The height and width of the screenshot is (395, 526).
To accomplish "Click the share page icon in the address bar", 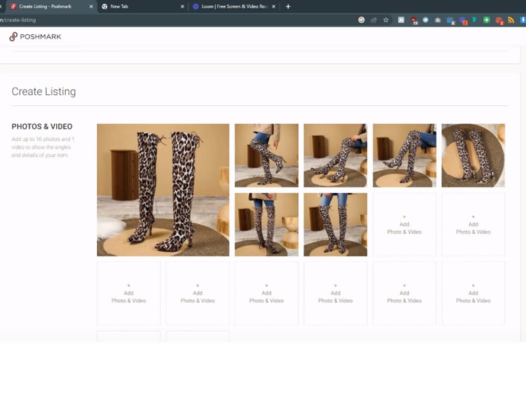I will click(373, 20).
